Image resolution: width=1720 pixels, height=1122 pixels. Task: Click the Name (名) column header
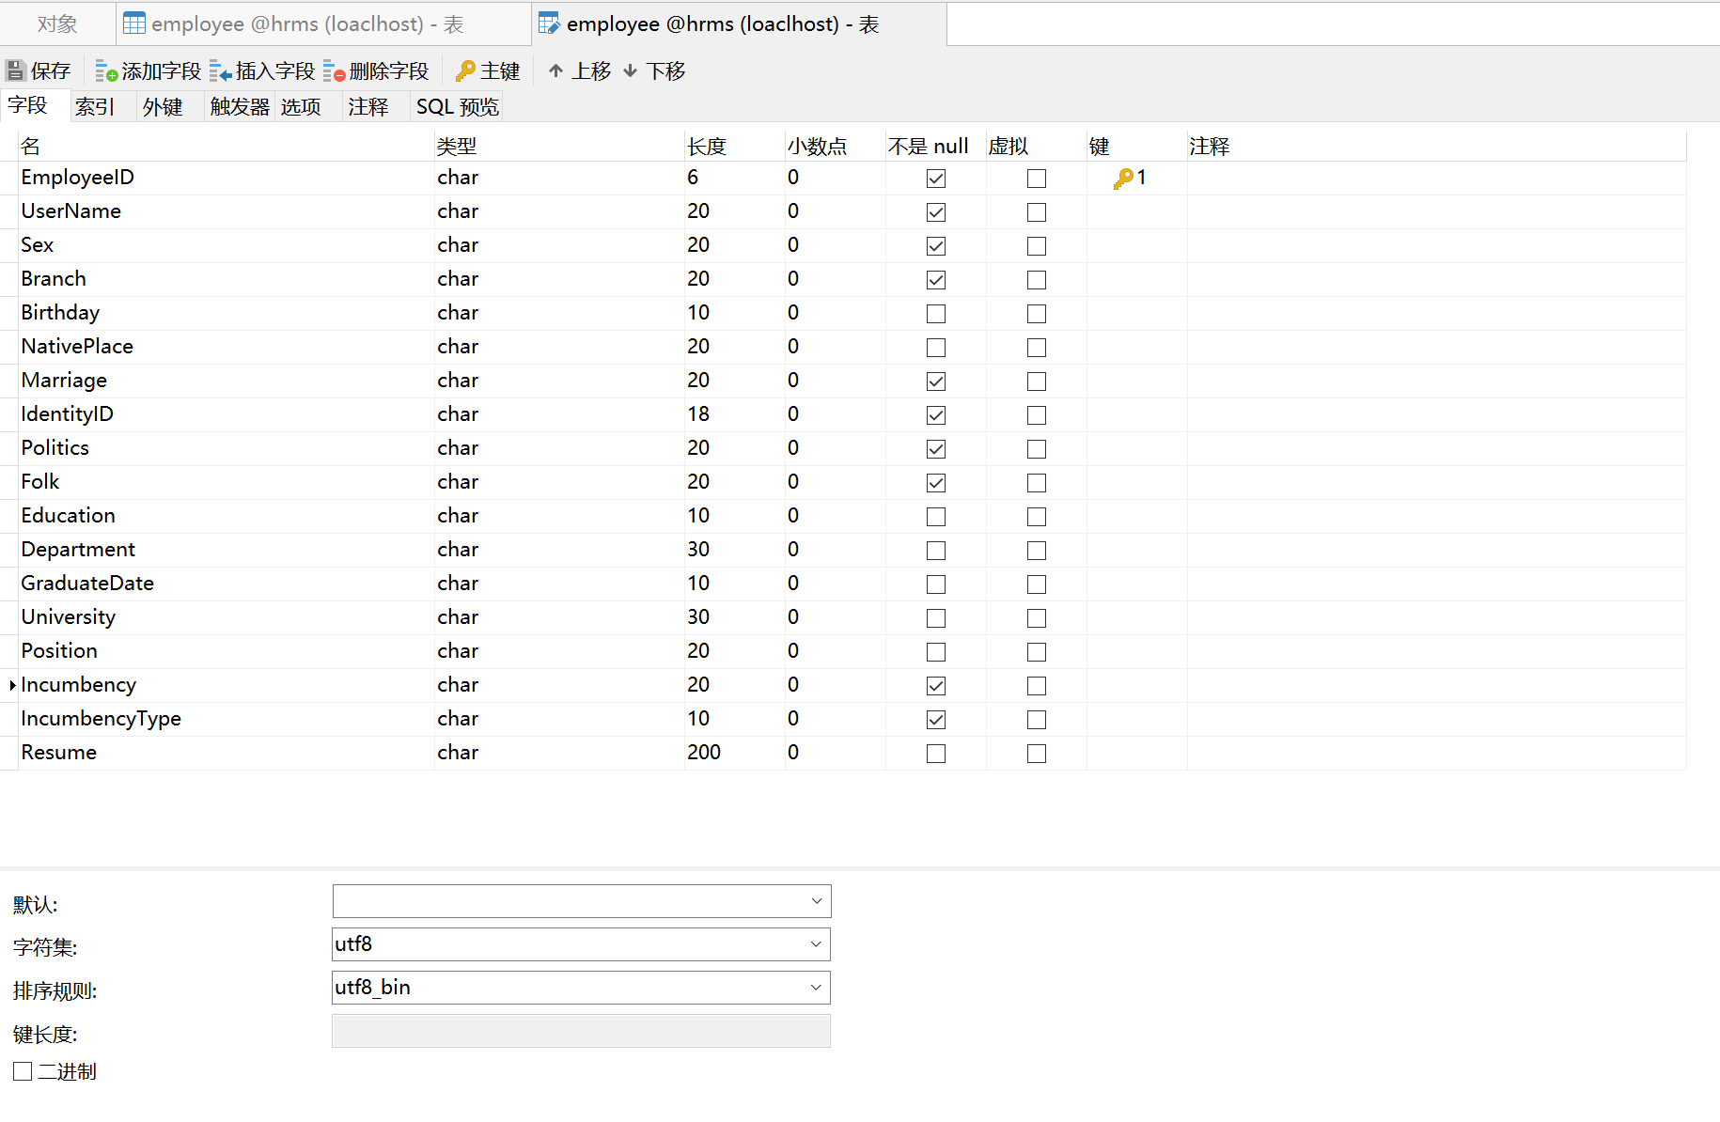pos(226,147)
